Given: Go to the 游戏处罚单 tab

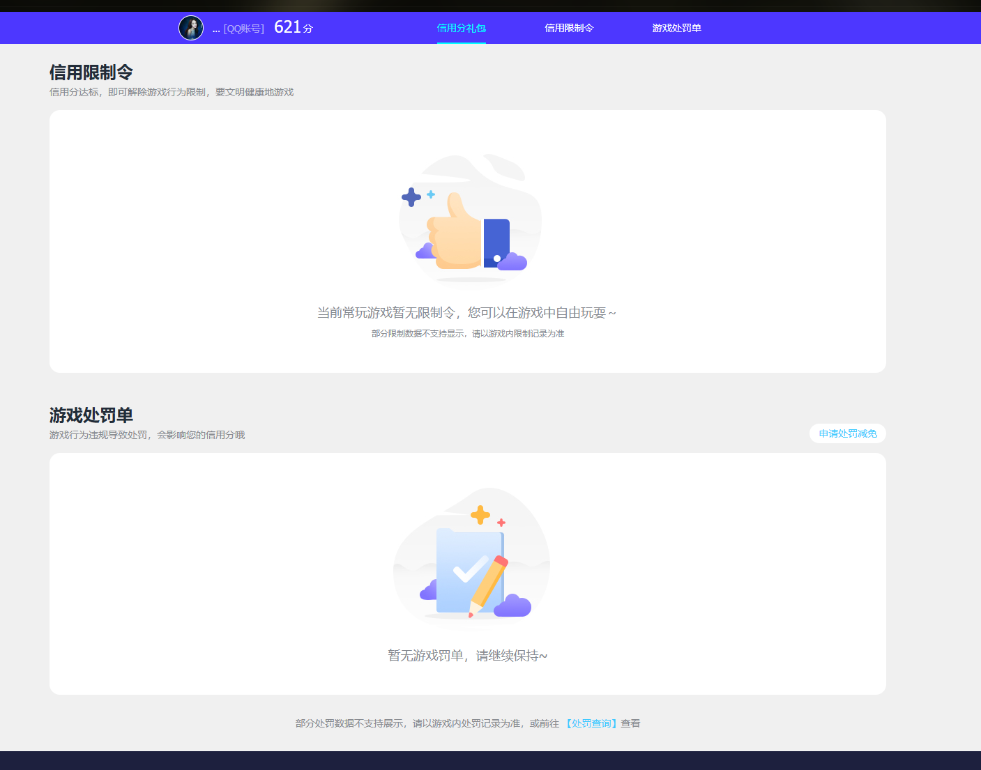Looking at the screenshot, I should tap(676, 28).
